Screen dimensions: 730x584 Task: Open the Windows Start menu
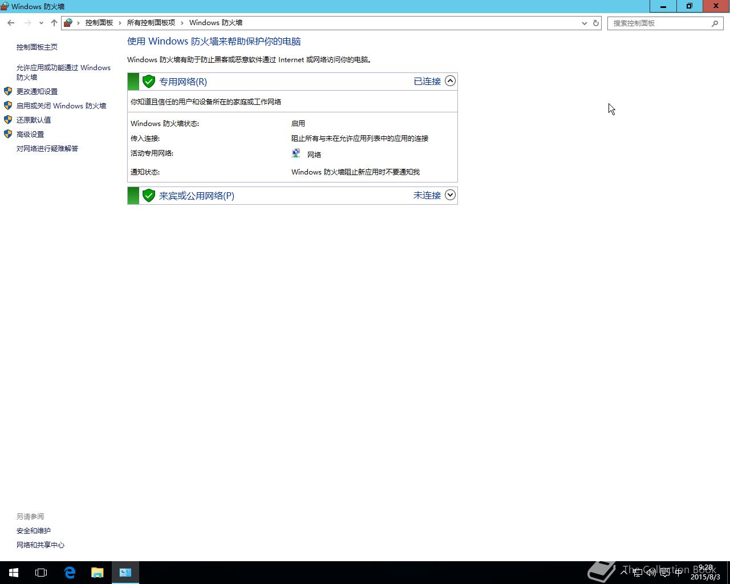click(x=14, y=573)
